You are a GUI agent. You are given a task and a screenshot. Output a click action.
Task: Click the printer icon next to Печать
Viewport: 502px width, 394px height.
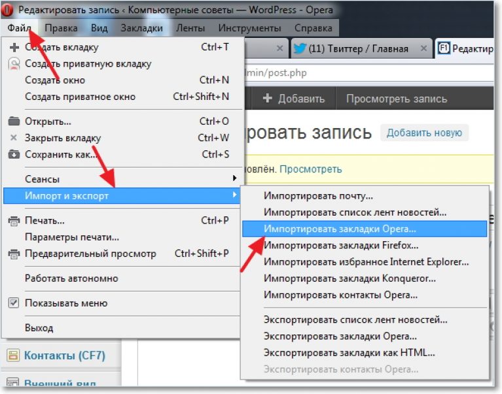tap(14, 220)
